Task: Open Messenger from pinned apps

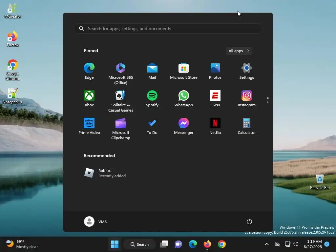Action: pos(184,126)
